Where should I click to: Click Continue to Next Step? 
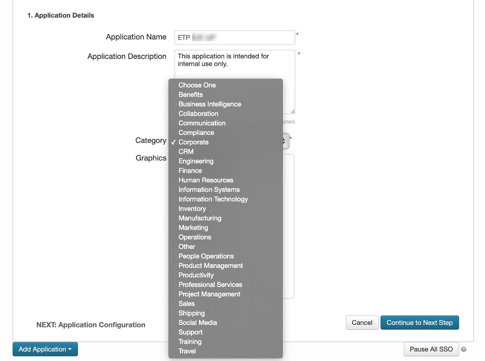click(x=420, y=323)
